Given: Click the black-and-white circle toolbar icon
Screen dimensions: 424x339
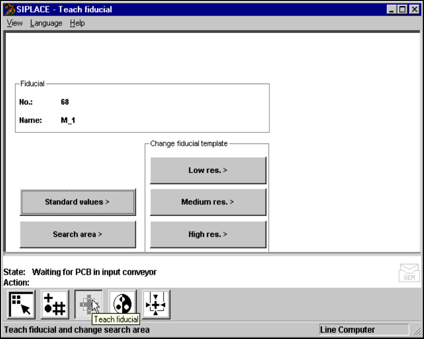Looking at the screenshot, I should [x=123, y=305].
